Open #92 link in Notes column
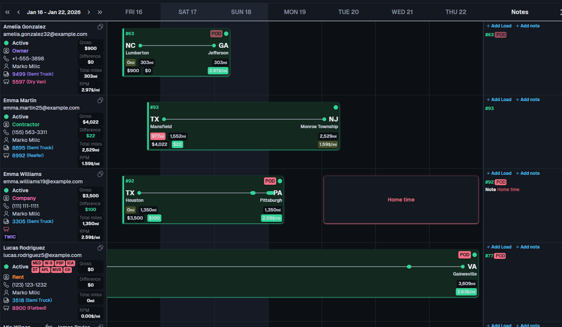 [489, 182]
